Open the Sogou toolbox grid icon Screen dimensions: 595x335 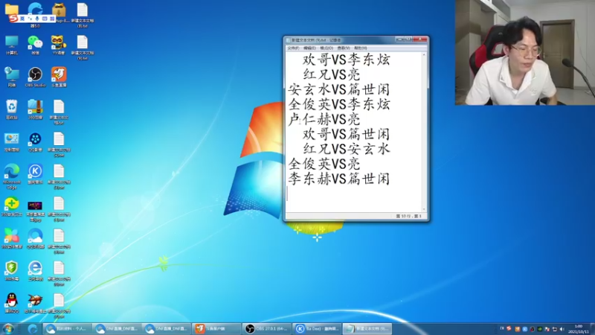coord(52,18)
